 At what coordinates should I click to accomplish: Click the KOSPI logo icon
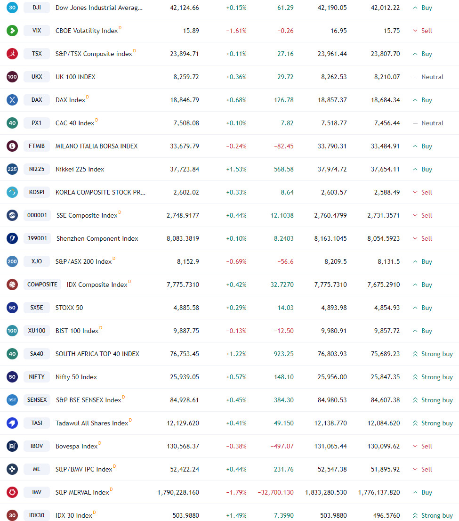tap(12, 192)
